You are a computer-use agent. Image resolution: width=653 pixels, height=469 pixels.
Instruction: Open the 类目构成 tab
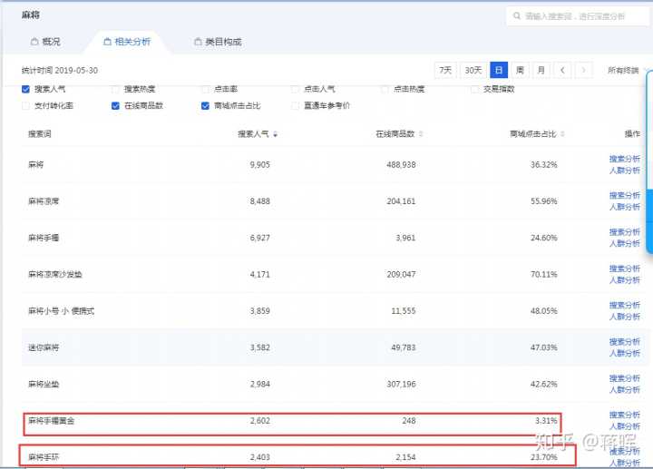pos(217,42)
